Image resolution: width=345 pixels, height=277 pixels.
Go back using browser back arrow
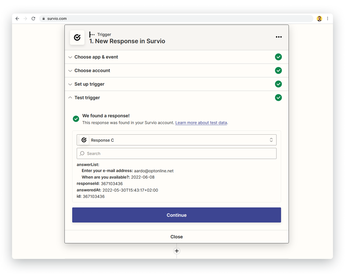pos(17,18)
